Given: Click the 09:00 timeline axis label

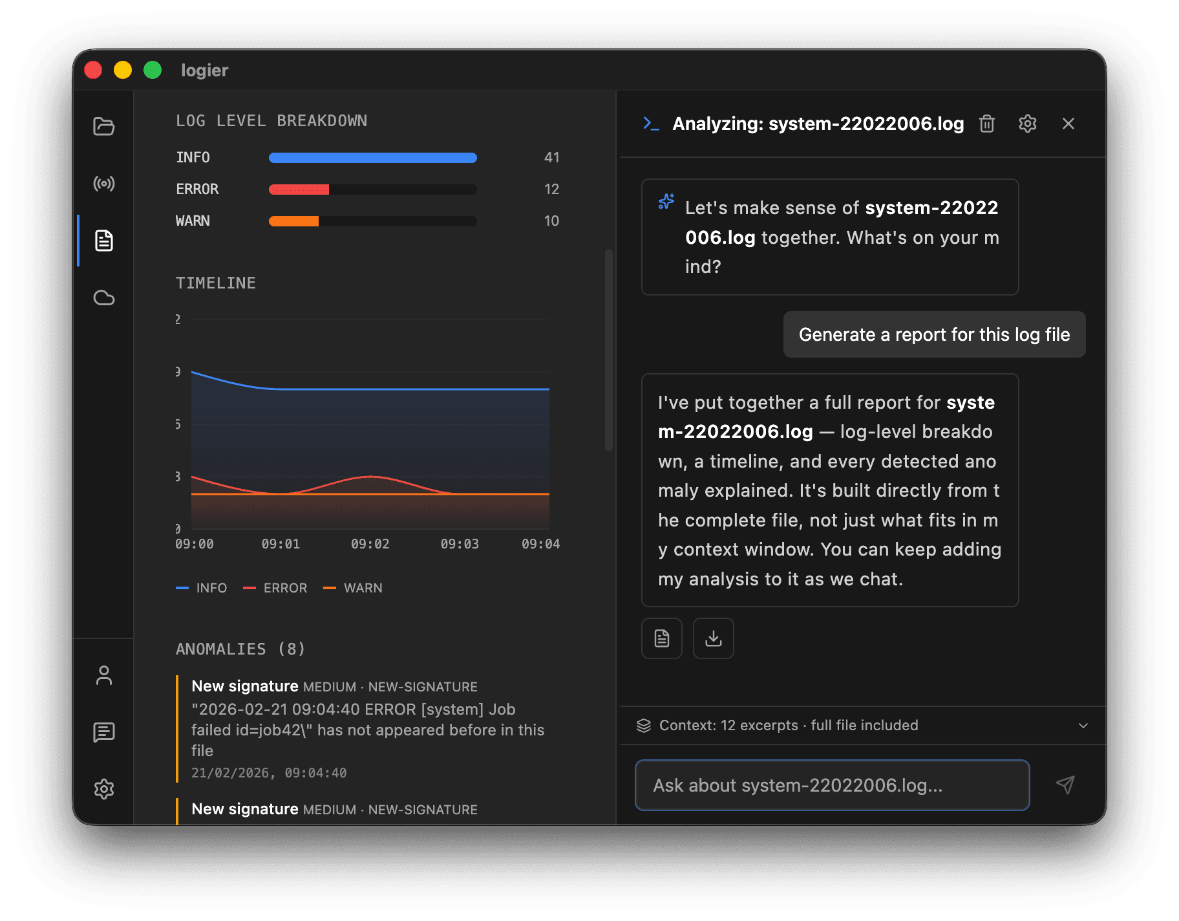Looking at the screenshot, I should click(195, 545).
